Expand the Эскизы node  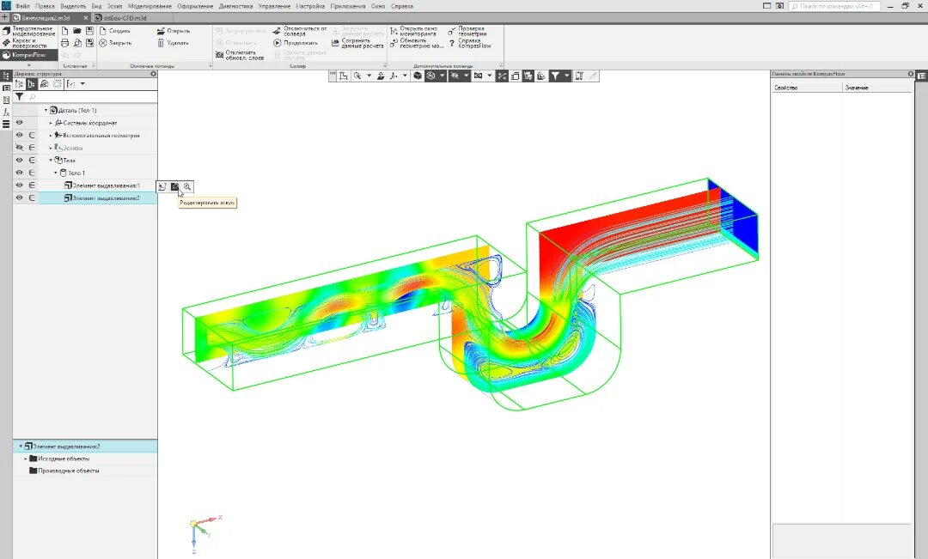51,148
